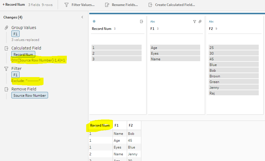Click the Create Calculated Field icon
The width and height of the screenshot is (265, 161).
click(150, 5)
